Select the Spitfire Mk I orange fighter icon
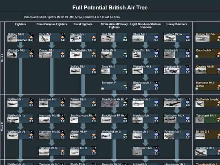The height and width of the screenshot is (165, 220). point(31,102)
